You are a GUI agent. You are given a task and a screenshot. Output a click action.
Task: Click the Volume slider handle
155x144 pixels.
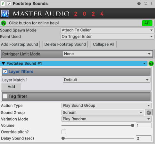point(133,125)
